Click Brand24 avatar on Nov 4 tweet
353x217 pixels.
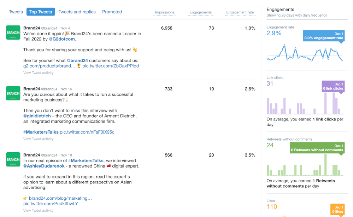(13, 33)
